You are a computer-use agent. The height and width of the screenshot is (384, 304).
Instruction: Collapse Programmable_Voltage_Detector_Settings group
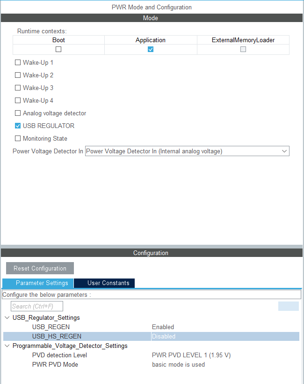pos(7,346)
